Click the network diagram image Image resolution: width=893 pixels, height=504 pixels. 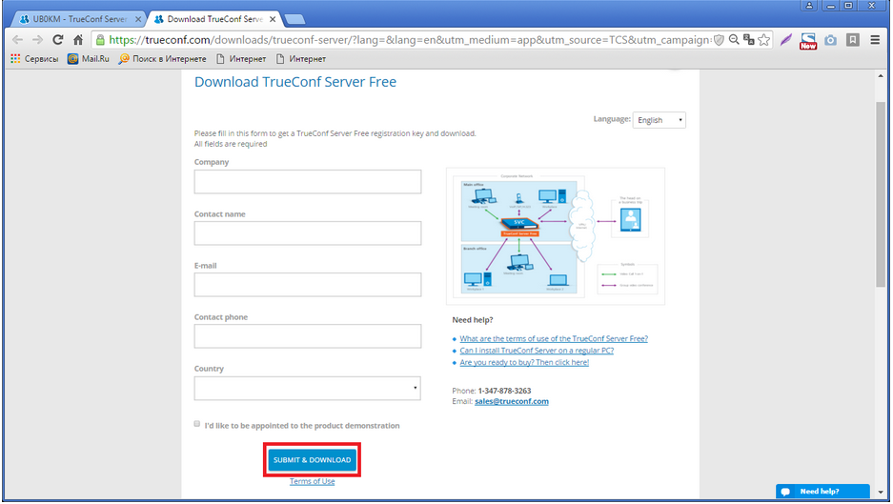tap(556, 236)
